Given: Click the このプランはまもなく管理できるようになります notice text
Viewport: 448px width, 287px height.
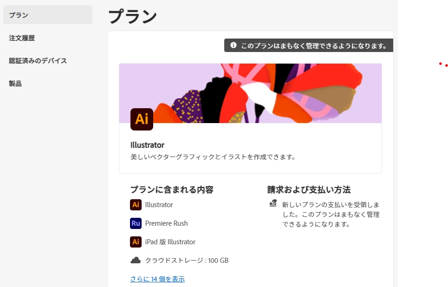Looking at the screenshot, I should point(314,46).
